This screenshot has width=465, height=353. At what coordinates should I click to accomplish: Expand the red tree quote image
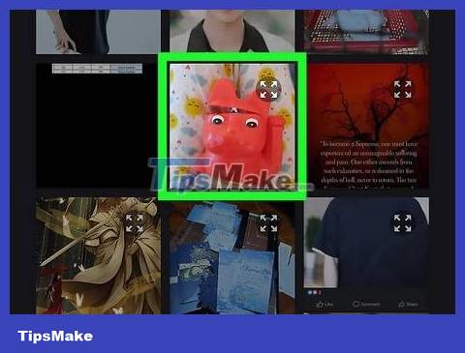[402, 89]
